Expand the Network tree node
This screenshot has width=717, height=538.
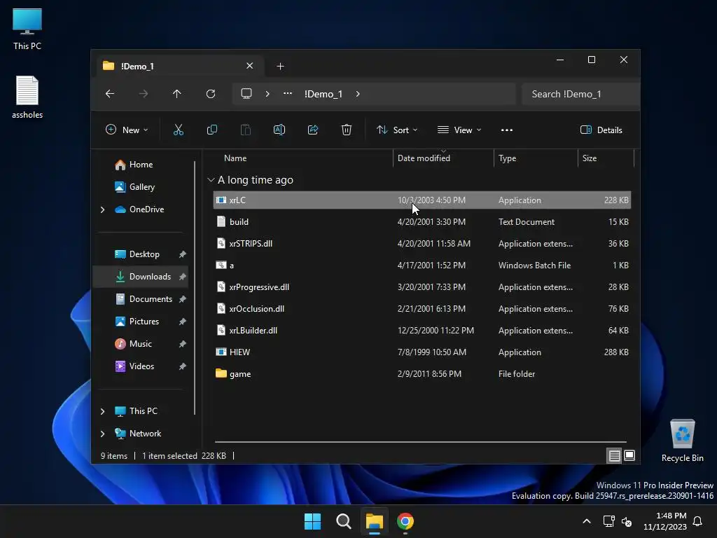(x=102, y=434)
